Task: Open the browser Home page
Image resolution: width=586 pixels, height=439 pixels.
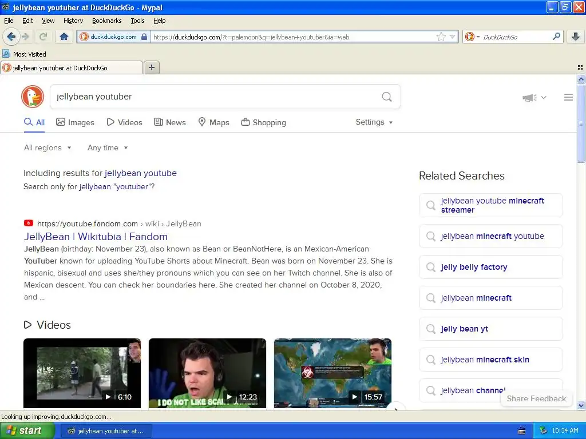Action: pos(64,37)
